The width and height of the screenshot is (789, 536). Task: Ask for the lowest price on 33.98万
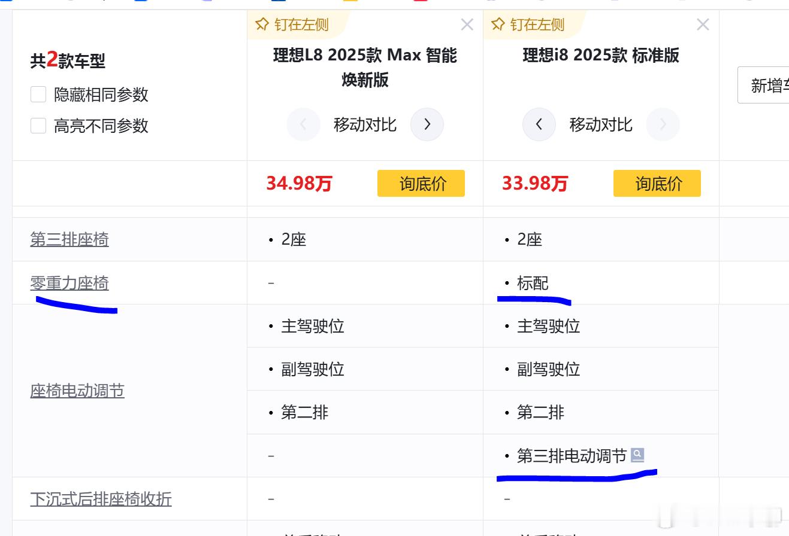coord(657,184)
